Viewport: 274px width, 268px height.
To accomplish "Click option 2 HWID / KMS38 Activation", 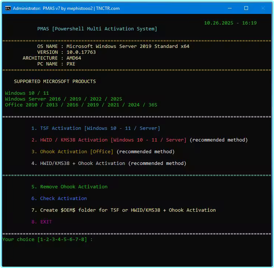I will [x=139, y=140].
